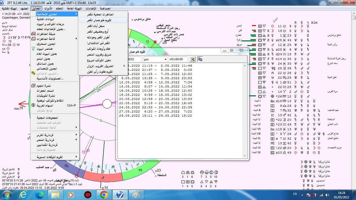Click the Moon circle at chart center
356x200 pixels.
tap(107, 104)
